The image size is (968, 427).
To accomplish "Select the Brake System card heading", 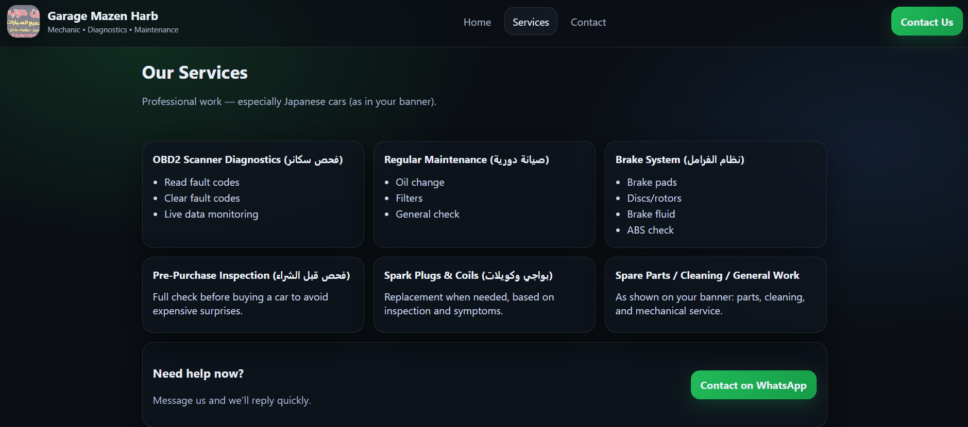I will (x=679, y=159).
